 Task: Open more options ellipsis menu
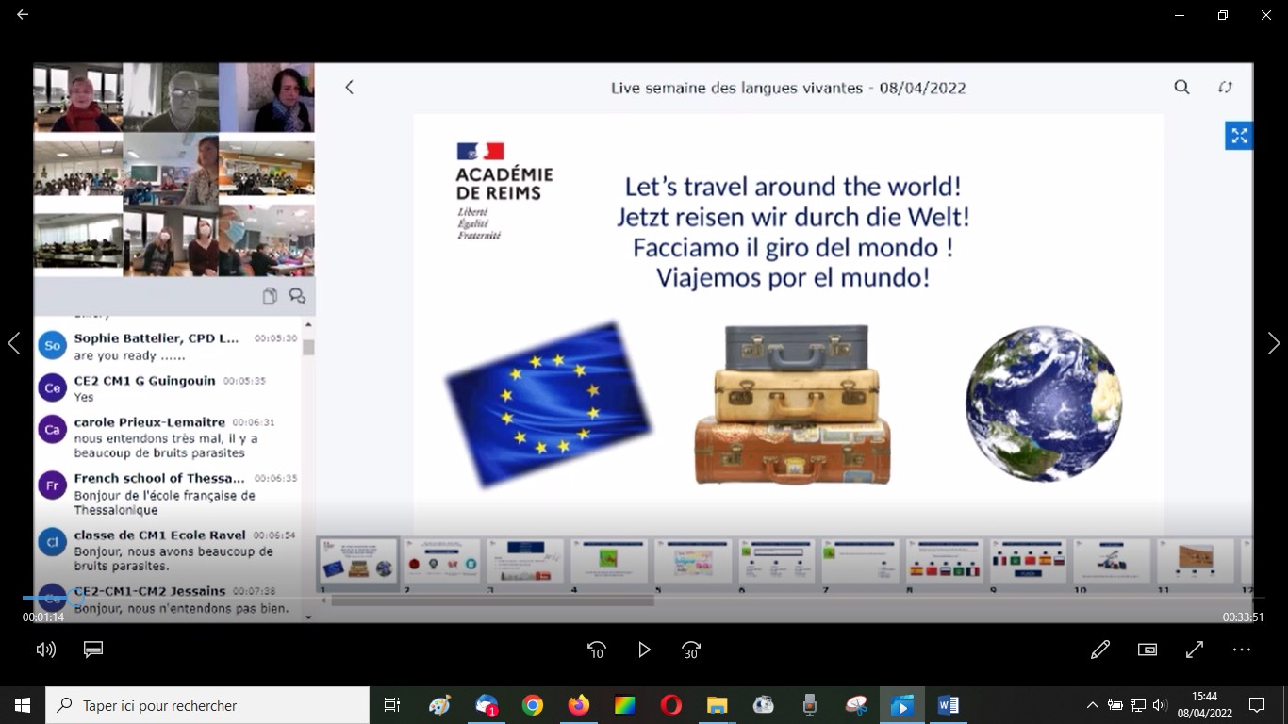coord(1242,650)
